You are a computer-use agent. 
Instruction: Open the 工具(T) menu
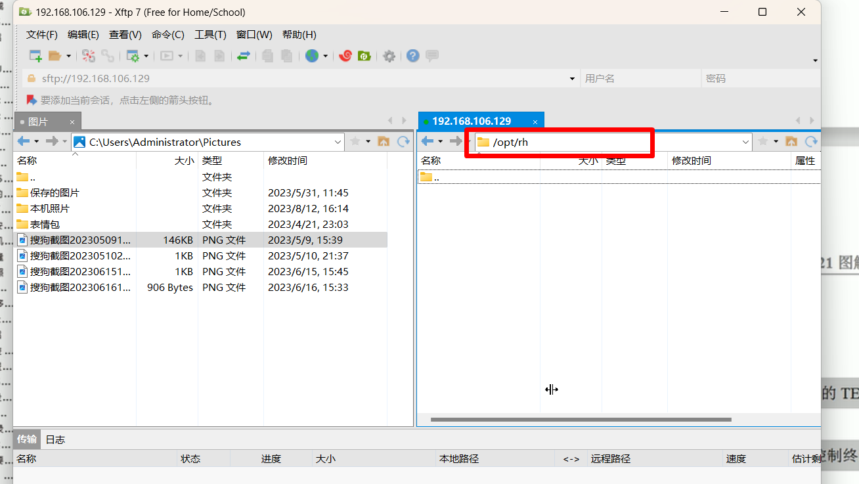pos(210,35)
